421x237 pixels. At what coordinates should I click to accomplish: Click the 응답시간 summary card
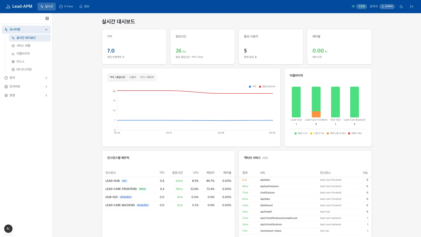203,47
